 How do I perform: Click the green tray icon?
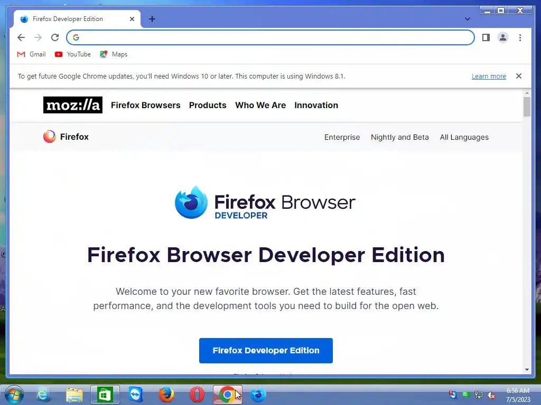tap(466, 394)
